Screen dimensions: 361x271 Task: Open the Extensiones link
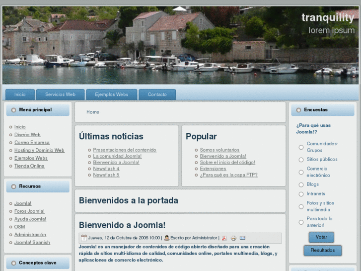(x=213, y=169)
